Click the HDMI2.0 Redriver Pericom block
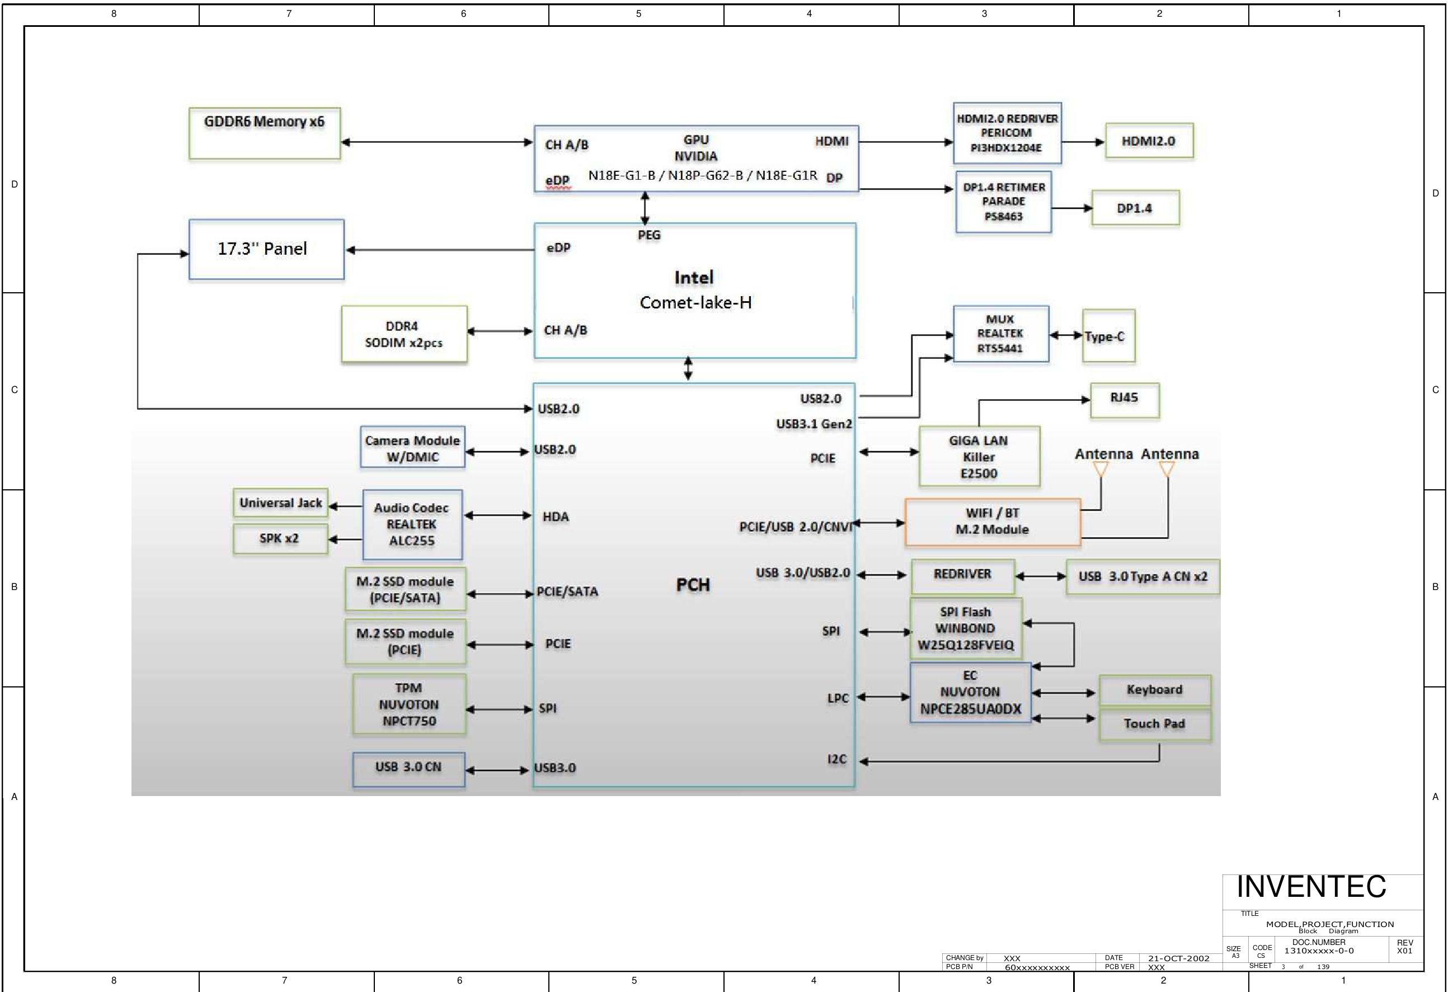The height and width of the screenshot is (992, 1448). coord(1007,133)
